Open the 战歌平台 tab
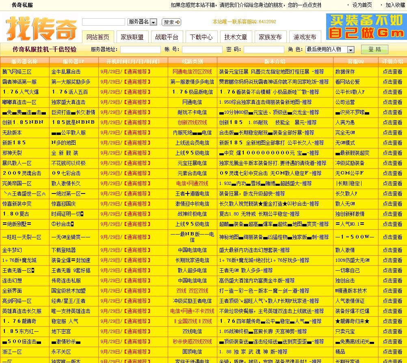The image size is (407, 363). 167,37
